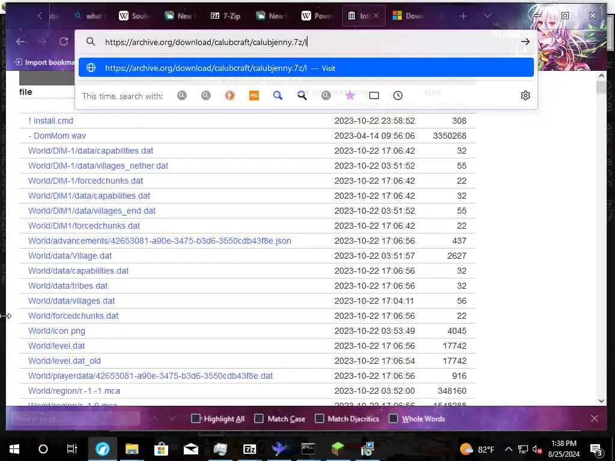Search open tabs with tab icon
Viewport: 615px width, 461px height.
tap(374, 95)
